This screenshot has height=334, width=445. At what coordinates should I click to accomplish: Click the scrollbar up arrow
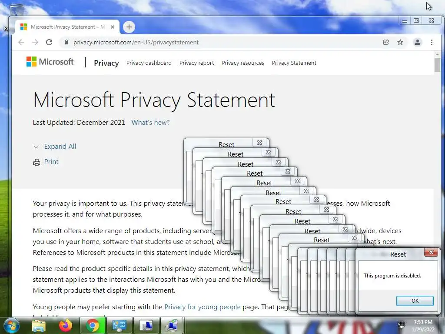pos(437,54)
